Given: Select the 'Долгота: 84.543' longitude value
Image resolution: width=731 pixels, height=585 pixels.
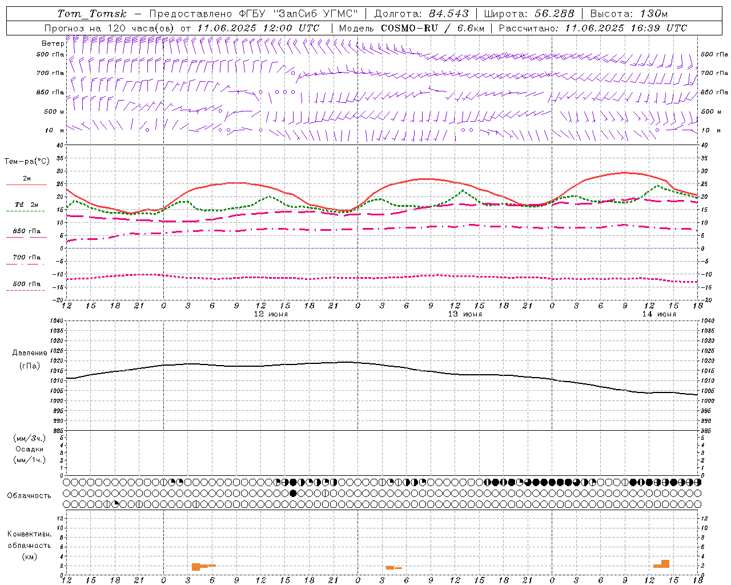Looking at the screenshot, I should [x=421, y=14].
